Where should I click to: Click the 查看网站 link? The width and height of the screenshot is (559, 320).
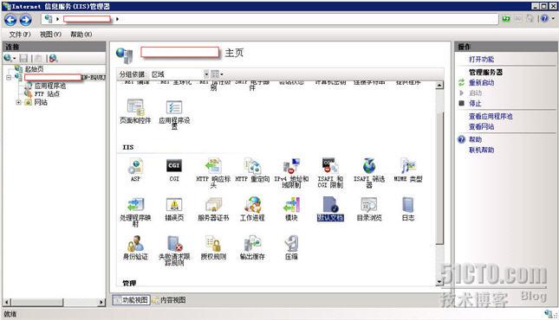(x=481, y=126)
